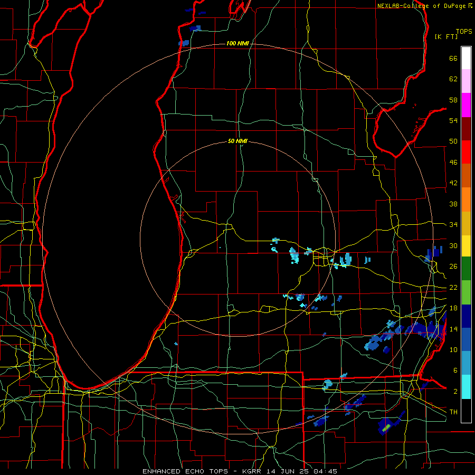Click the gold legend swatch

tap(466, 223)
